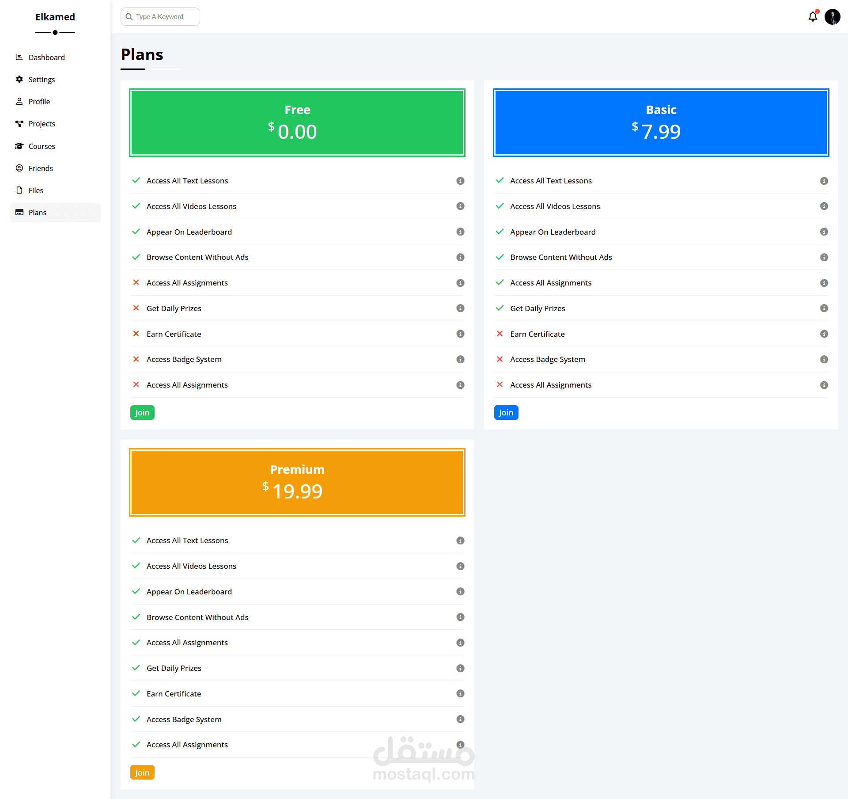Viewport: 848px width, 799px height.
Task: Click info icon beside Basic Access All Text Lessons
Action: click(x=824, y=181)
